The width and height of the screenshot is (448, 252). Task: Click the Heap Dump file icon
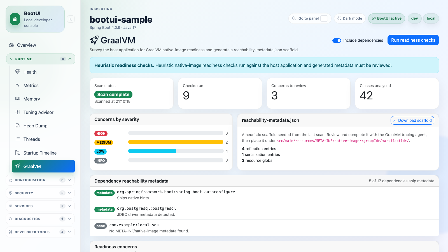(18, 125)
